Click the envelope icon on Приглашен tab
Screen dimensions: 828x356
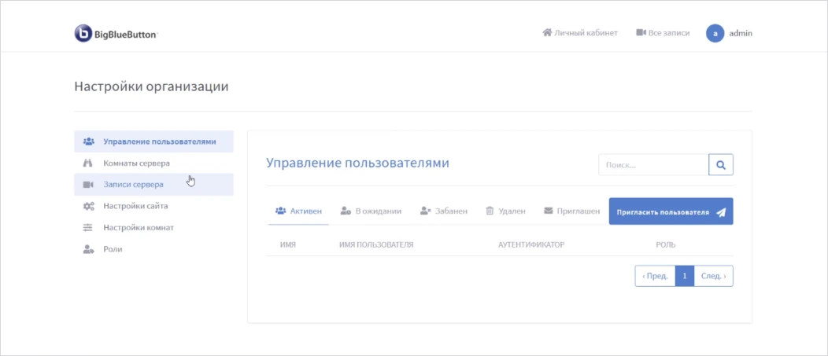pos(548,211)
